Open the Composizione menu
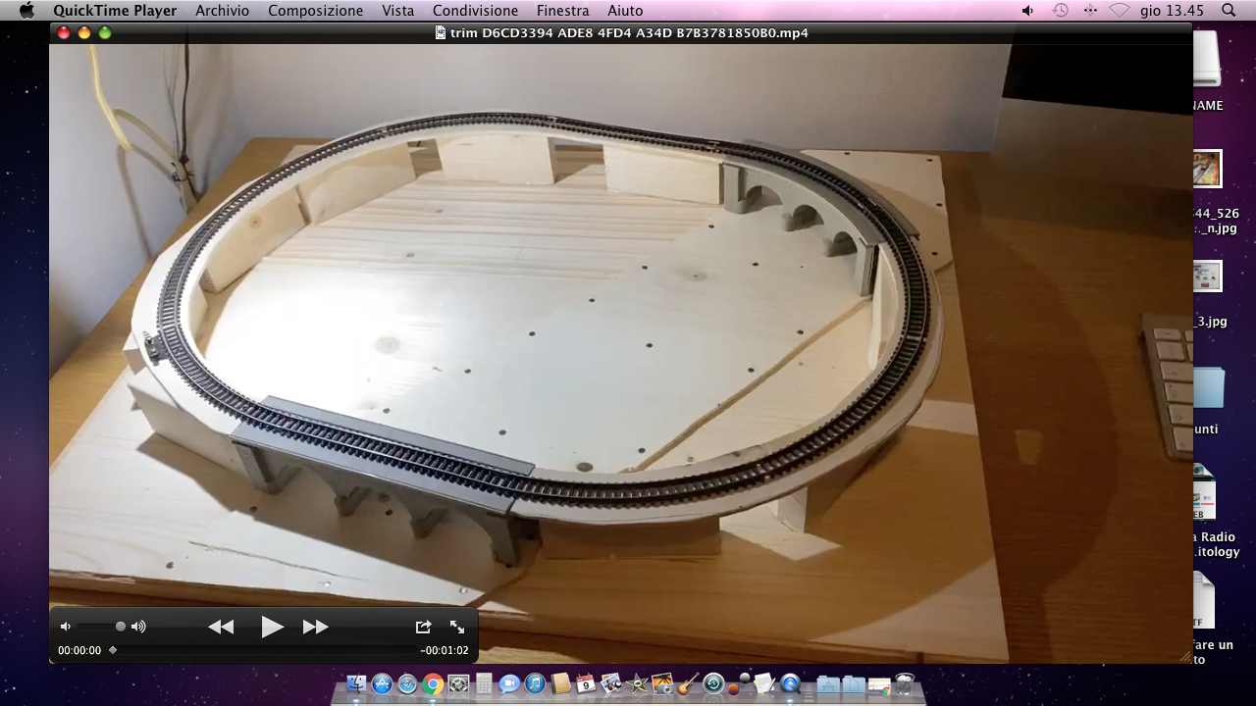This screenshot has height=706, width=1256. pos(315,11)
